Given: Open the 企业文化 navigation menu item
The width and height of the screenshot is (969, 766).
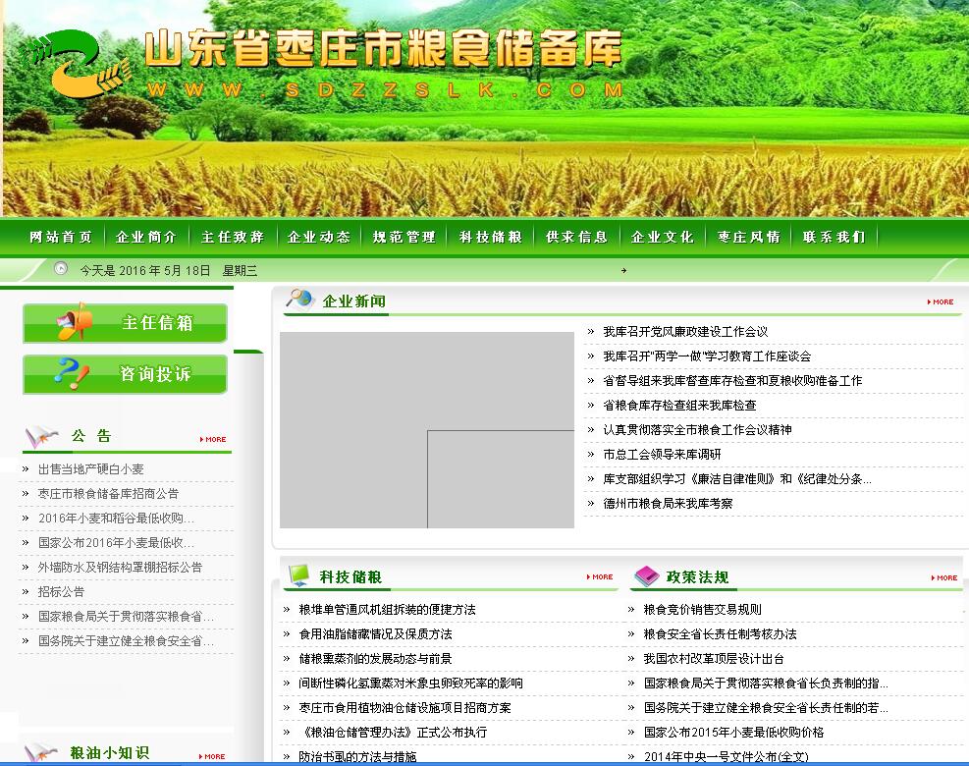Looking at the screenshot, I should (x=662, y=237).
